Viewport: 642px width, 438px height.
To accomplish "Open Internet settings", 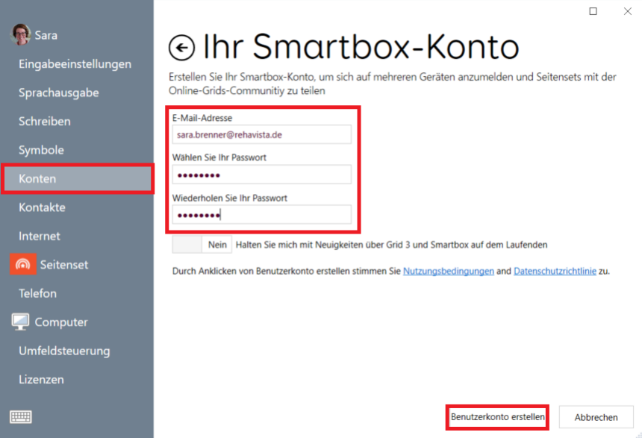I will 40,236.
